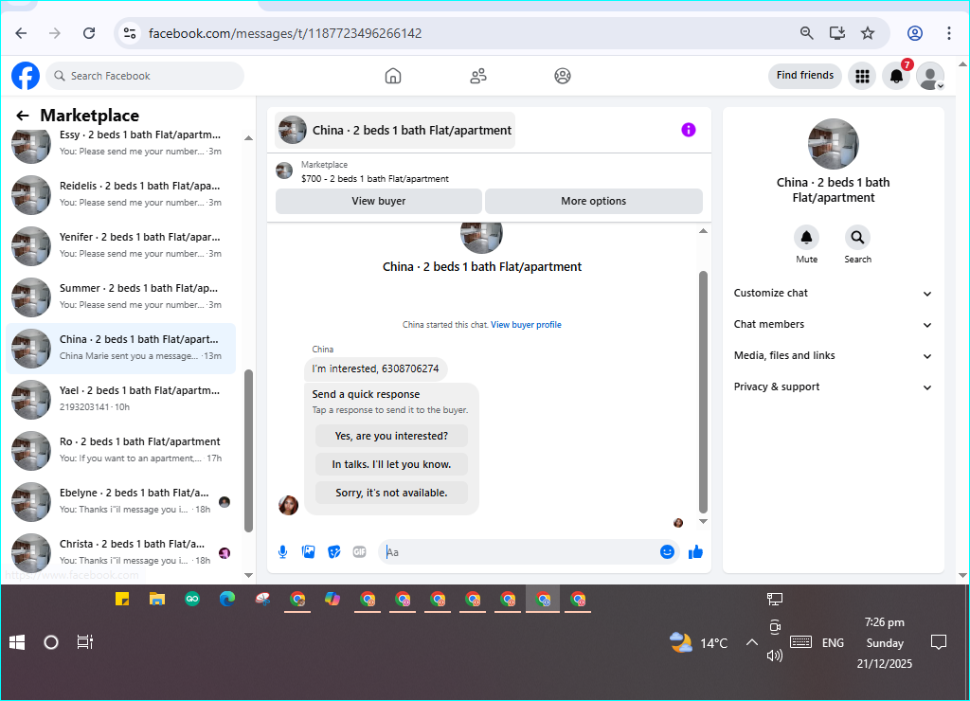
Task: Click the Facebook logo icon
Action: (26, 76)
